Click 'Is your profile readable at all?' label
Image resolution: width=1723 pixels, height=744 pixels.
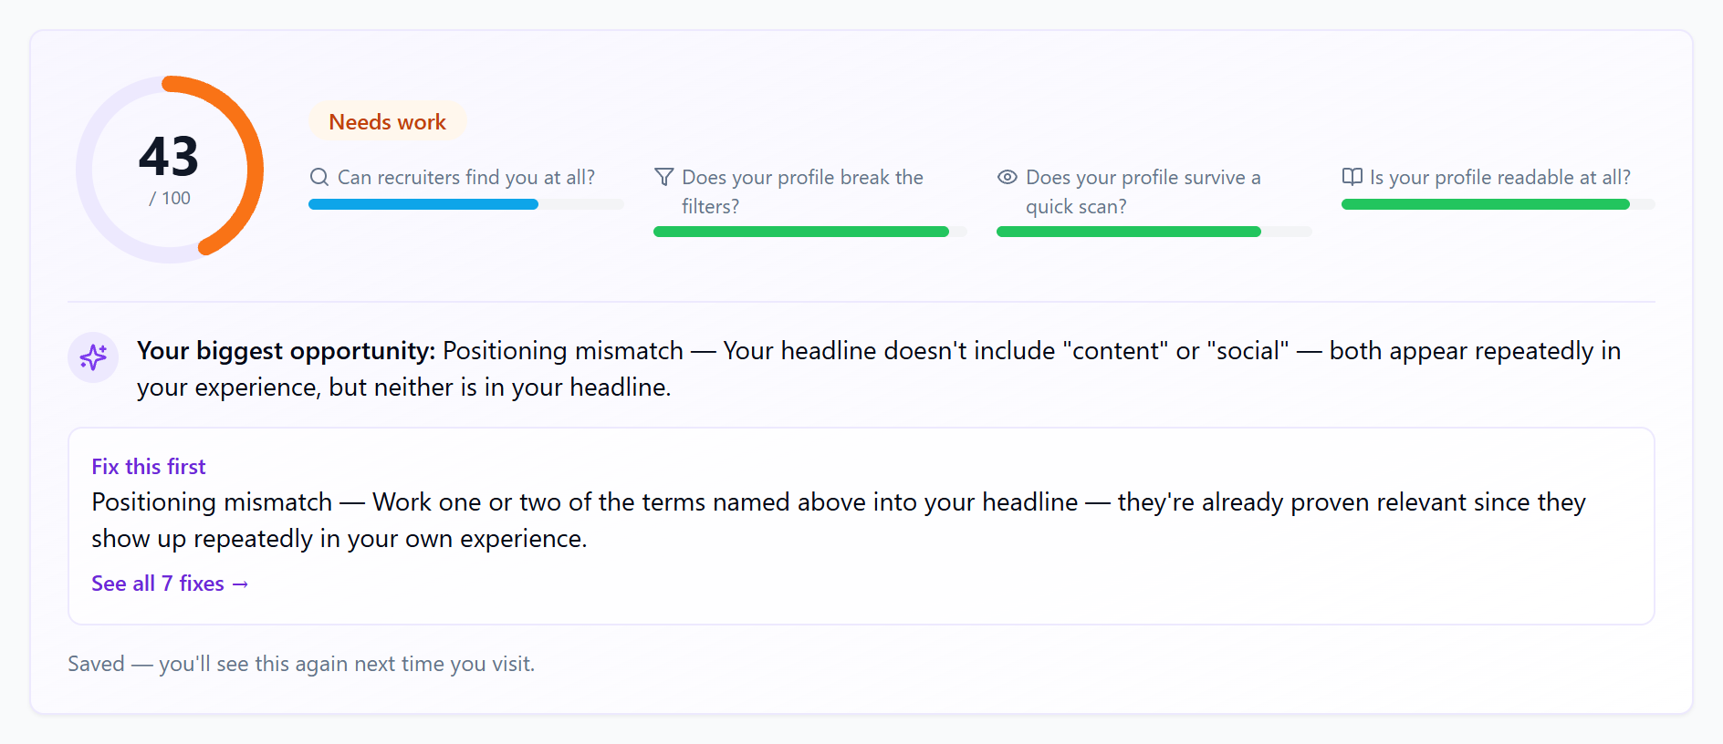[x=1500, y=177]
